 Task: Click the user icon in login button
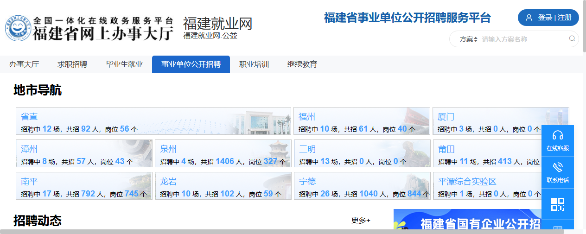529,18
